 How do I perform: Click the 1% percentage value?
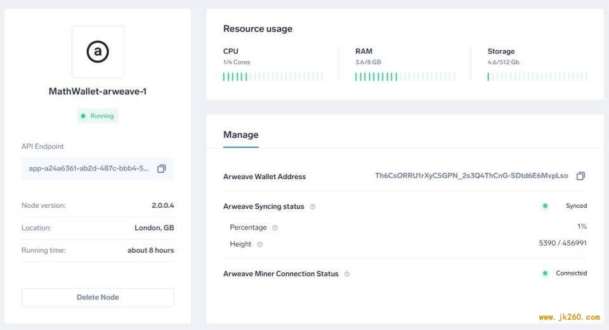(582, 227)
